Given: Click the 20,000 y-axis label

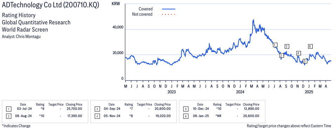Looking at the screenshot, I should pos(118,53).
